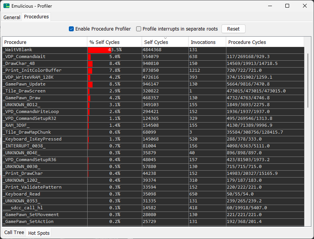Select the _DrawChar_4B procedure
The height and width of the screenshot is (239, 314).
point(153,63)
